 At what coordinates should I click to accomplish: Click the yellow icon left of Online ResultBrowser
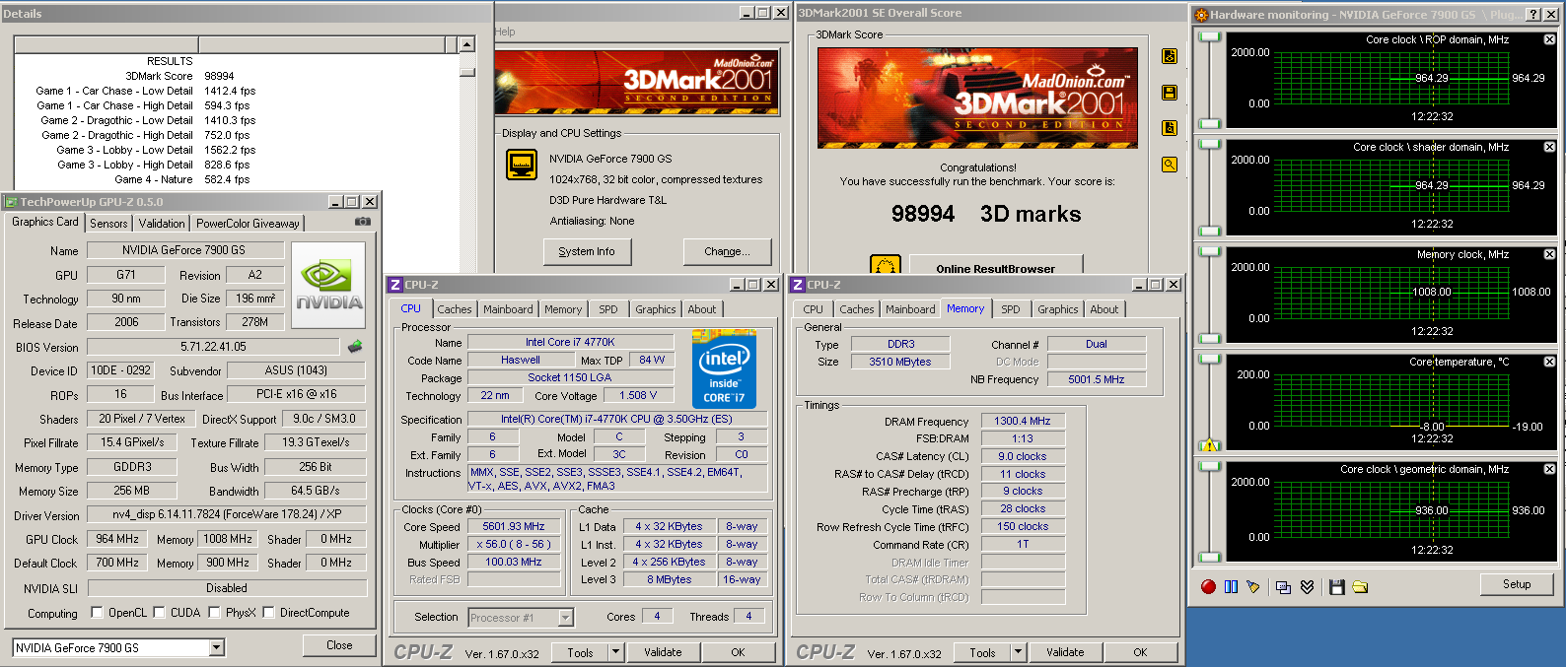(886, 265)
